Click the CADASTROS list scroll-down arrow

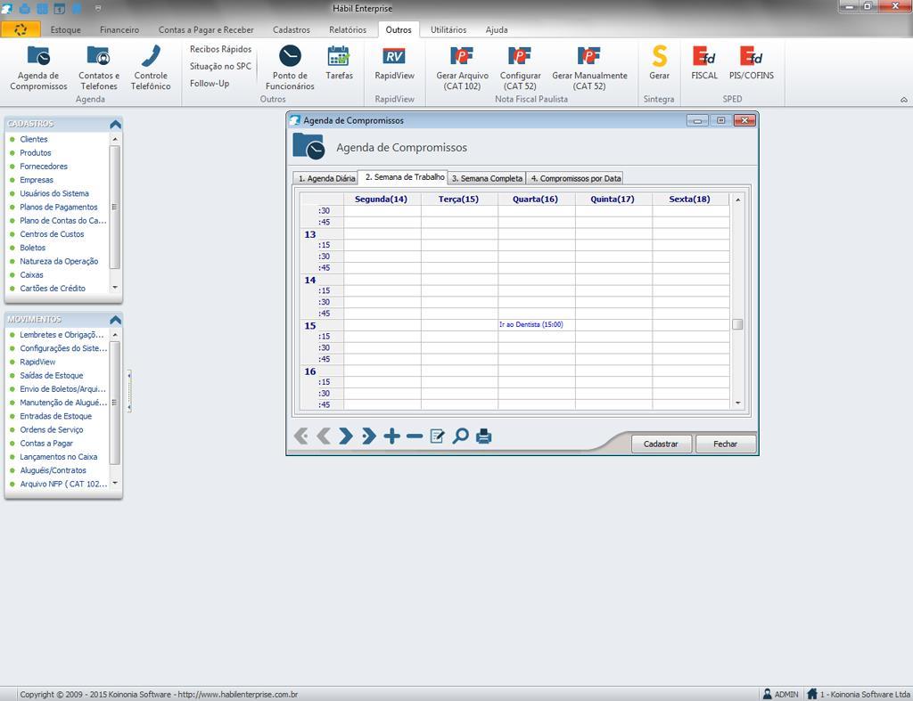pos(115,288)
